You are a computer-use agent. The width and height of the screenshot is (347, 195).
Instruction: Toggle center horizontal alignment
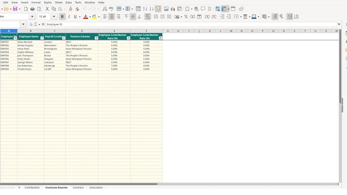[112, 17]
